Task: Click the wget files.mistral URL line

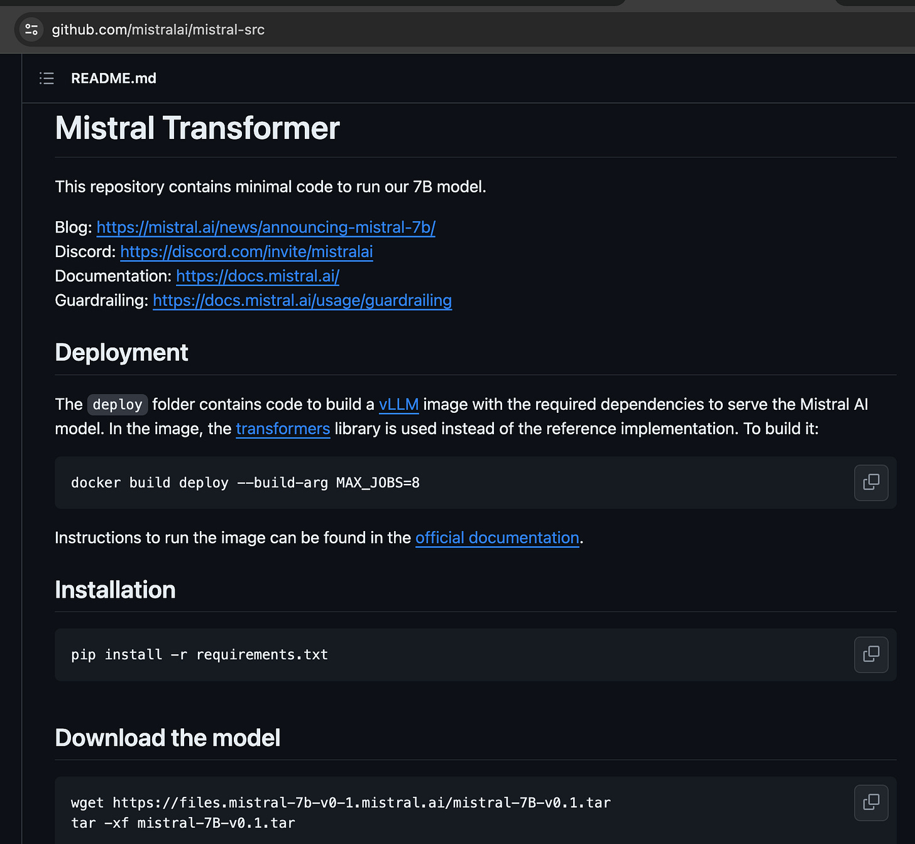Action: coord(341,803)
